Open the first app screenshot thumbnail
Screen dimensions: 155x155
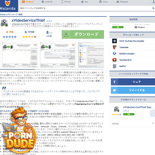click(x=20, y=55)
